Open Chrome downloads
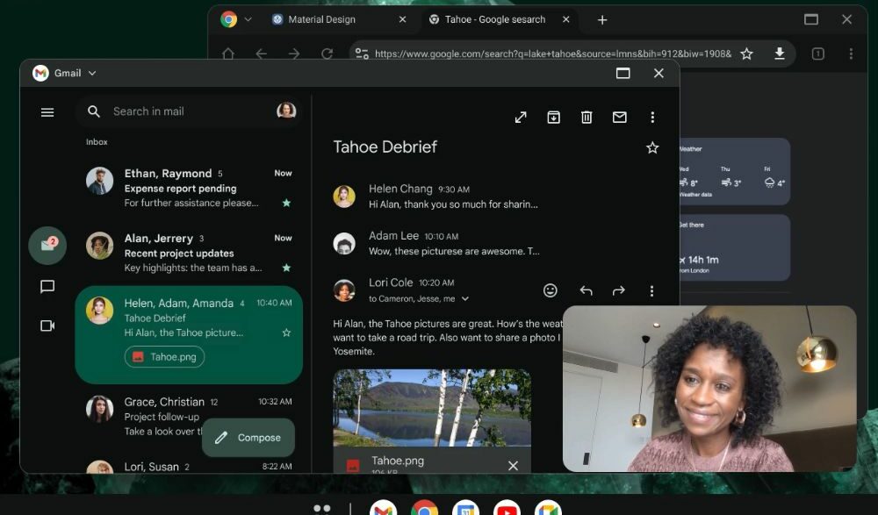878x515 pixels. tap(780, 54)
